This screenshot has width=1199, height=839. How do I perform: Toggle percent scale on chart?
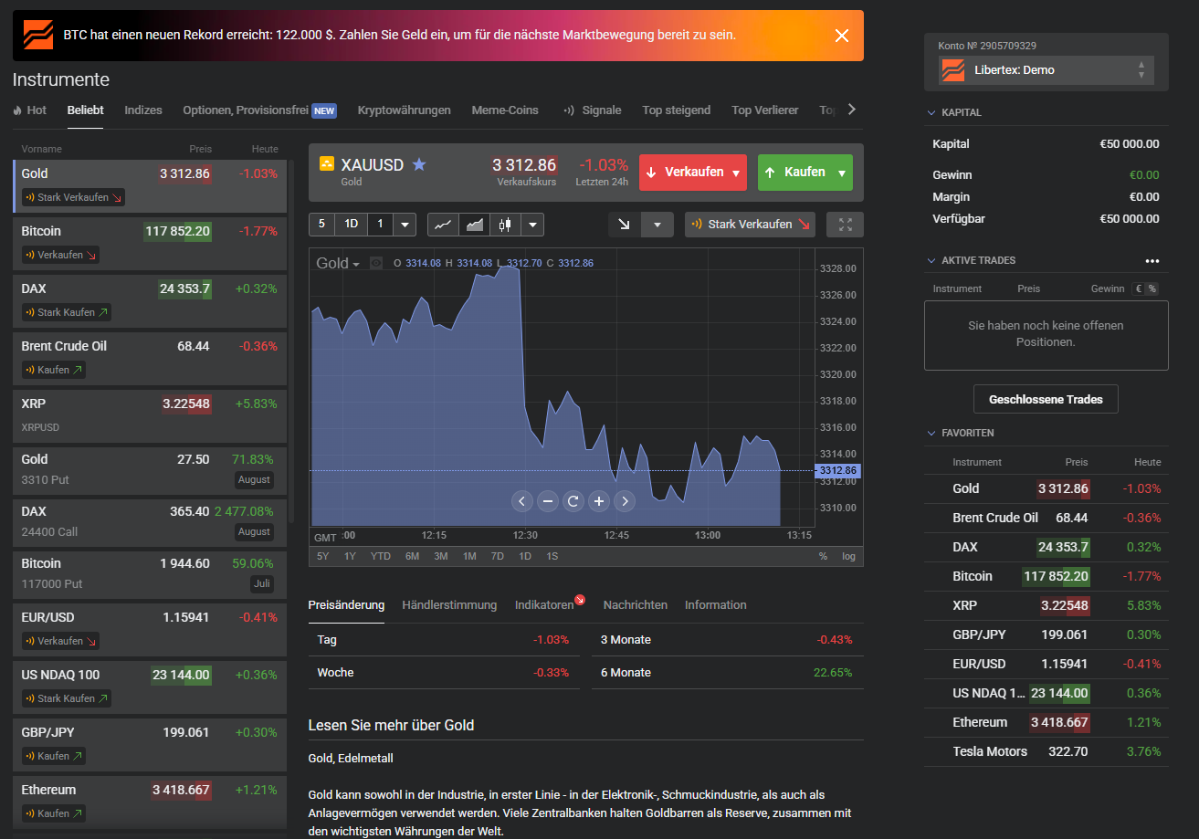[x=823, y=556]
